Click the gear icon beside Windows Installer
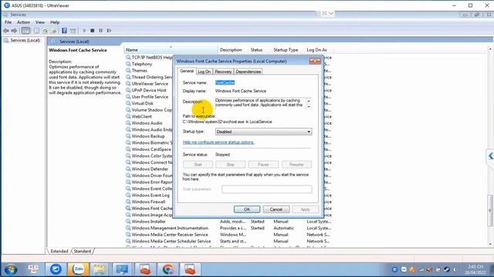 (x=128, y=222)
